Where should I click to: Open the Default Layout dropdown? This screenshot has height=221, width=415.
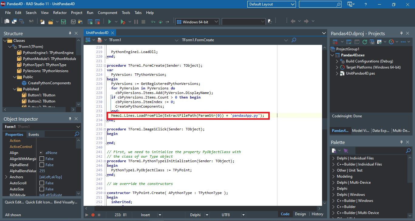272,4
